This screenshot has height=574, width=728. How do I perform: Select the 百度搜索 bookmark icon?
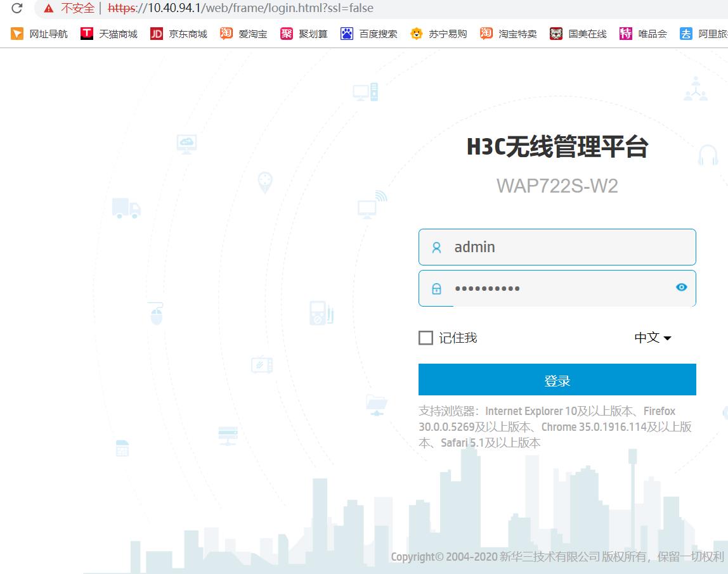pos(346,34)
